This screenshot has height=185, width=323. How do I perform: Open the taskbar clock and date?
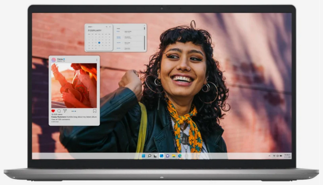(287, 156)
